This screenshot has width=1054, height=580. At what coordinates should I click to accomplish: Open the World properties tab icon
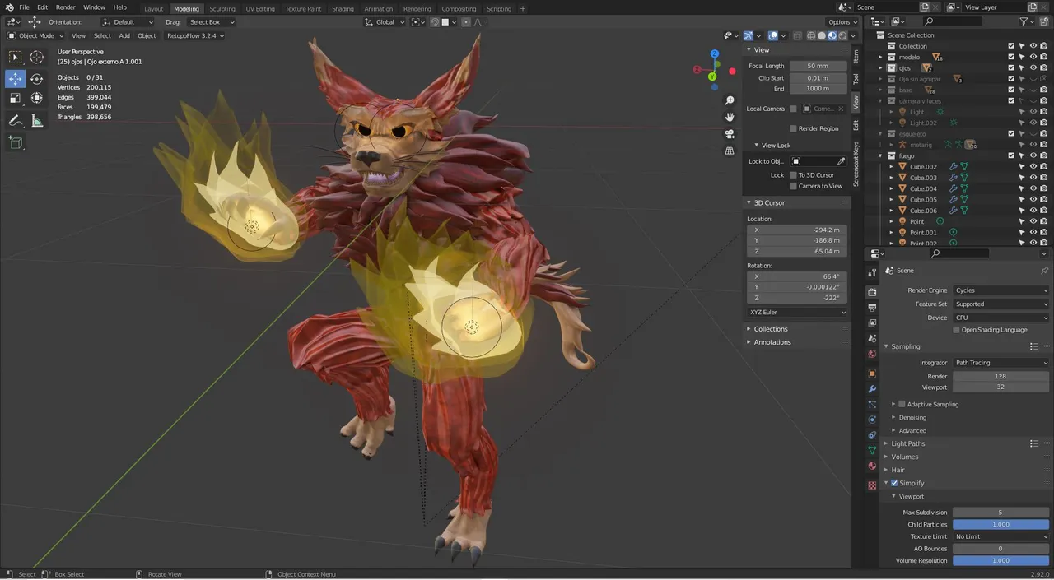tap(872, 354)
